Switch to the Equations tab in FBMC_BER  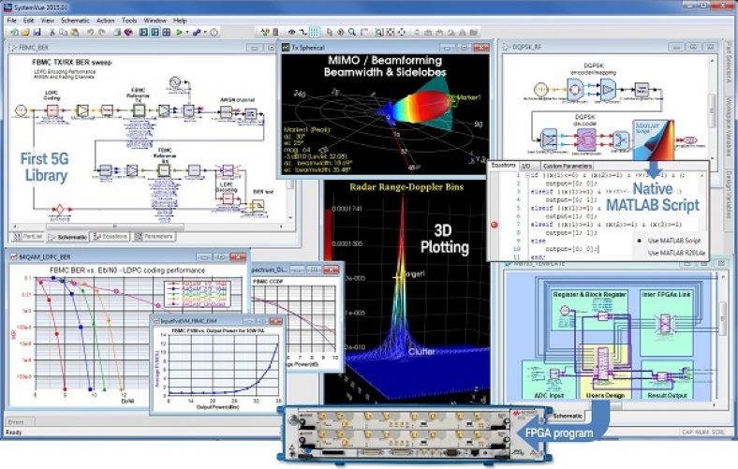[x=111, y=237]
